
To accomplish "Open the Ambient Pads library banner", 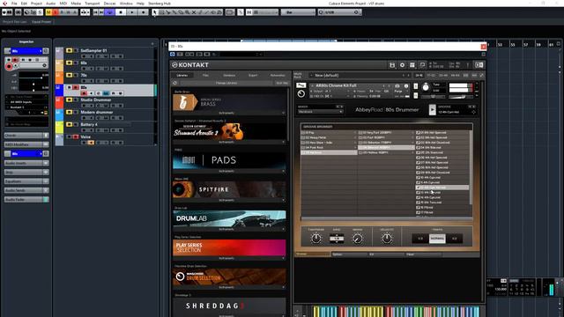I will pos(229,160).
